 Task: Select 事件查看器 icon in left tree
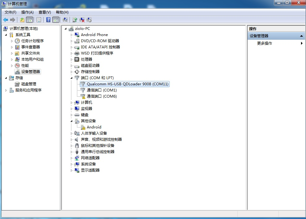17,47
